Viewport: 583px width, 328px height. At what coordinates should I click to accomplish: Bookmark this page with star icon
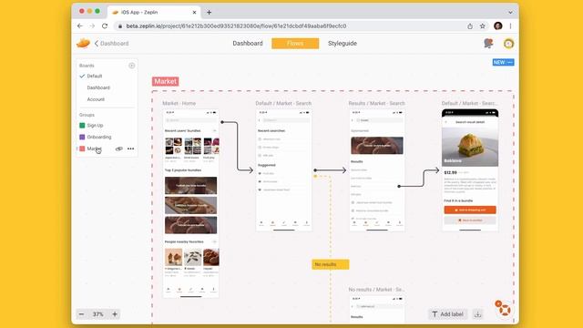coord(483,26)
